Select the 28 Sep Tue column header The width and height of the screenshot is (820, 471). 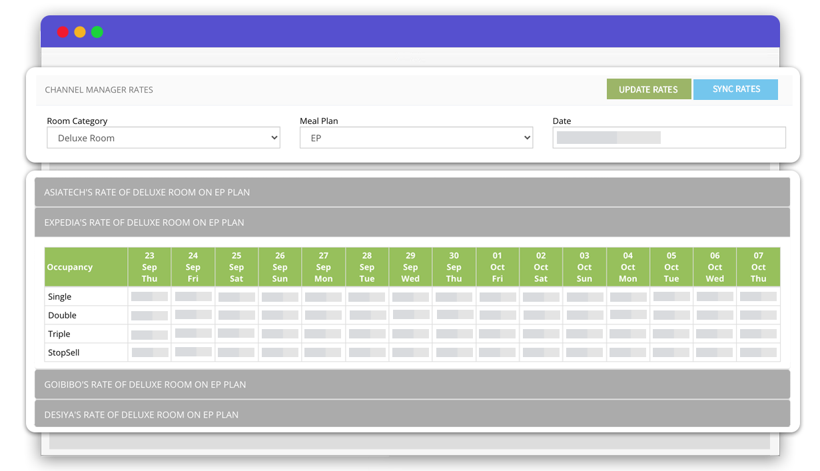367,267
